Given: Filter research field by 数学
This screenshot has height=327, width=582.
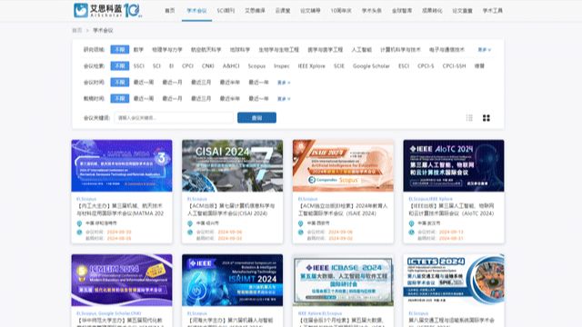Looking at the screenshot, I should pyautogui.click(x=138, y=50).
